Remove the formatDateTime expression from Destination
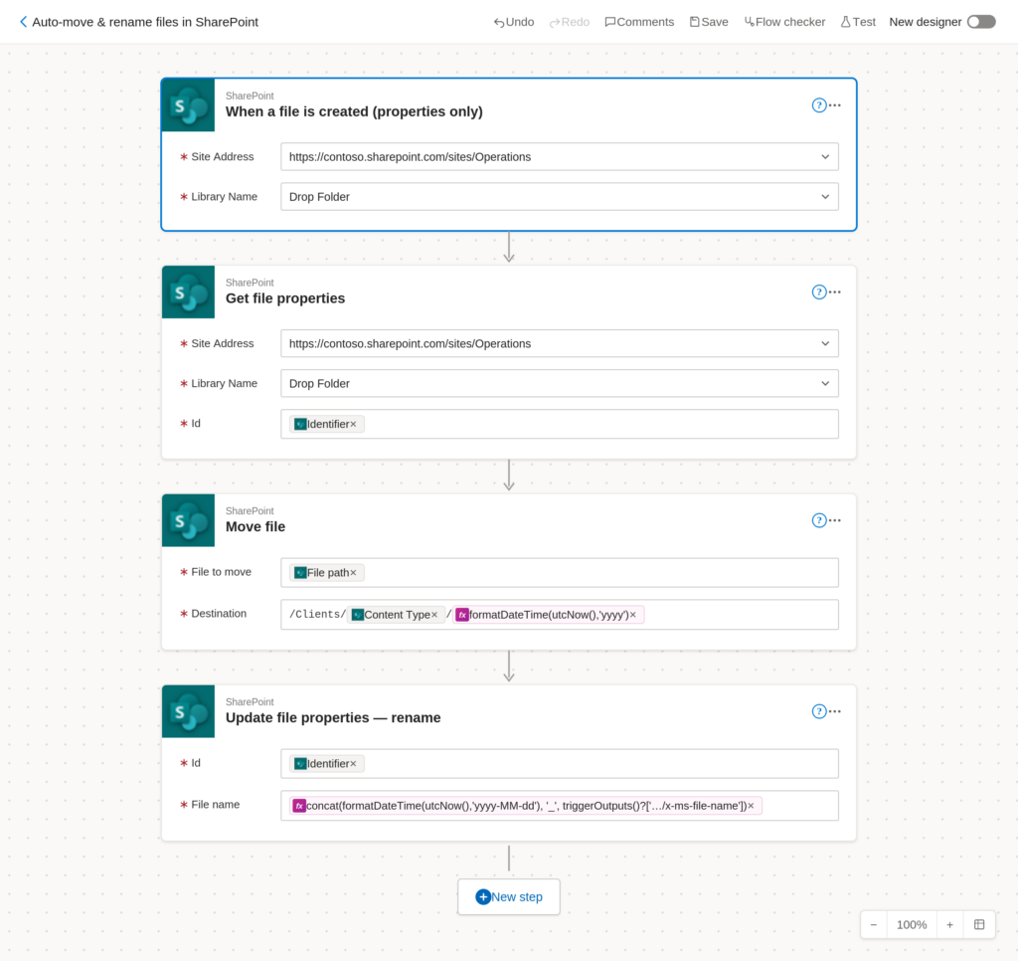The image size is (1018, 961). [633, 615]
